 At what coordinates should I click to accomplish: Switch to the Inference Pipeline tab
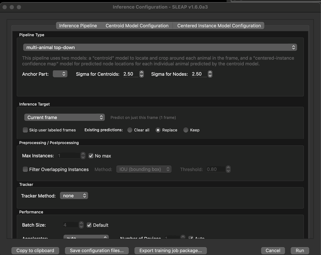pos(78,26)
